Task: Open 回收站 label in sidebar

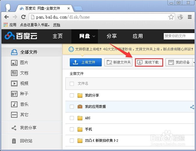Action: click(26, 141)
